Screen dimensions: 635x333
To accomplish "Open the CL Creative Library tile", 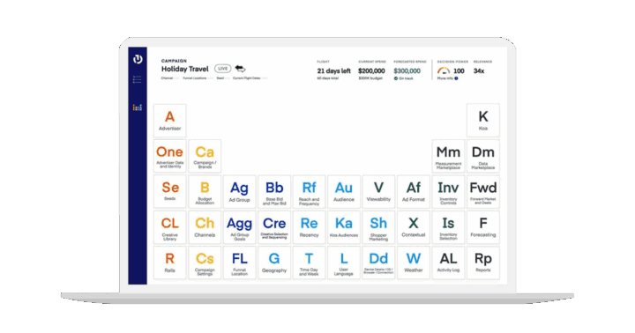I will [x=170, y=227].
